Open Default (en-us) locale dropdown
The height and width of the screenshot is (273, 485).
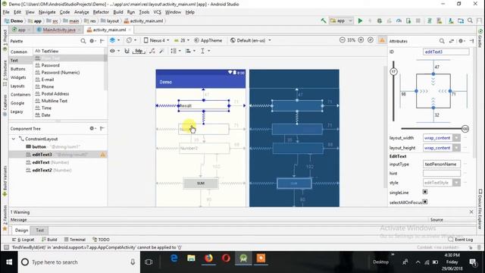251,40
